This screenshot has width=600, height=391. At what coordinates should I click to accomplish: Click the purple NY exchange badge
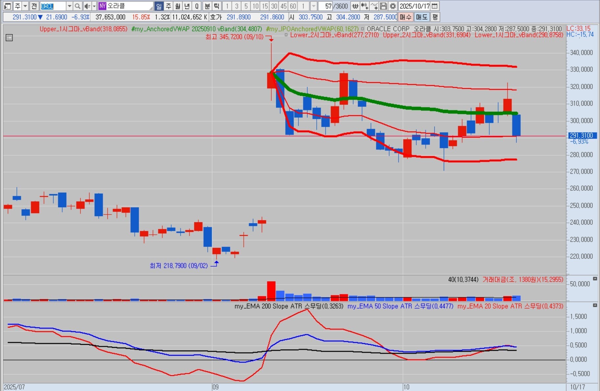102,6
